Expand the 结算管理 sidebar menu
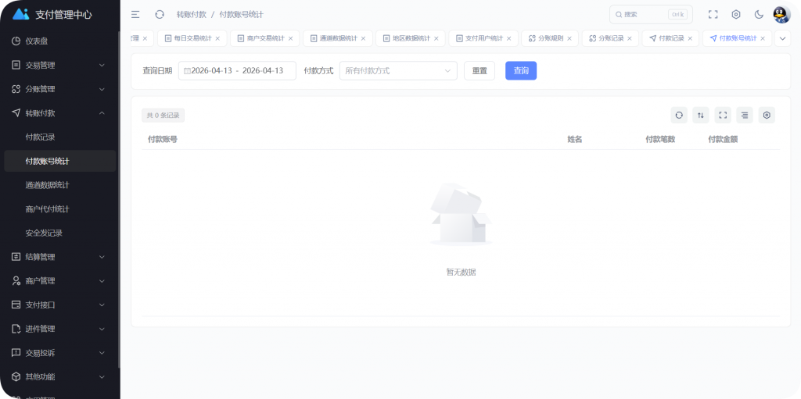 pyautogui.click(x=59, y=257)
